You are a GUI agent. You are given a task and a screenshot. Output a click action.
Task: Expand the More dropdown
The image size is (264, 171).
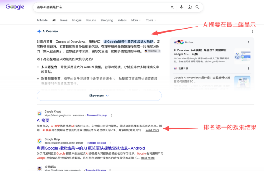136,20
